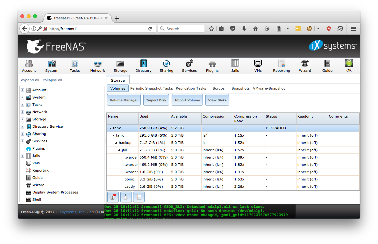Reload the page with the browser refresh icon
The width and height of the screenshot is (378, 244).
tap(150, 29)
